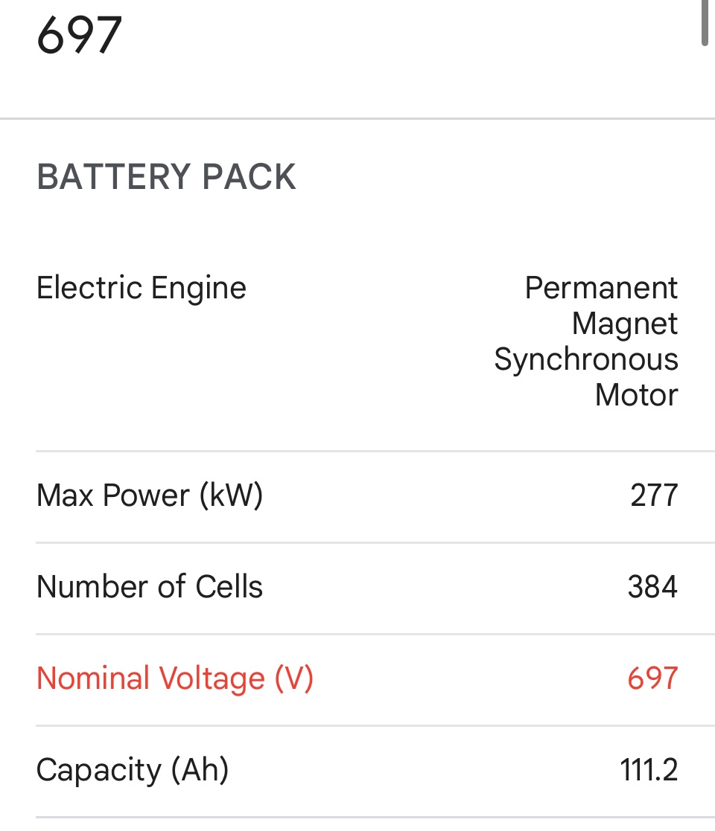715x831 pixels.
Task: Click the red 697 voltage value
Action: click(x=652, y=678)
